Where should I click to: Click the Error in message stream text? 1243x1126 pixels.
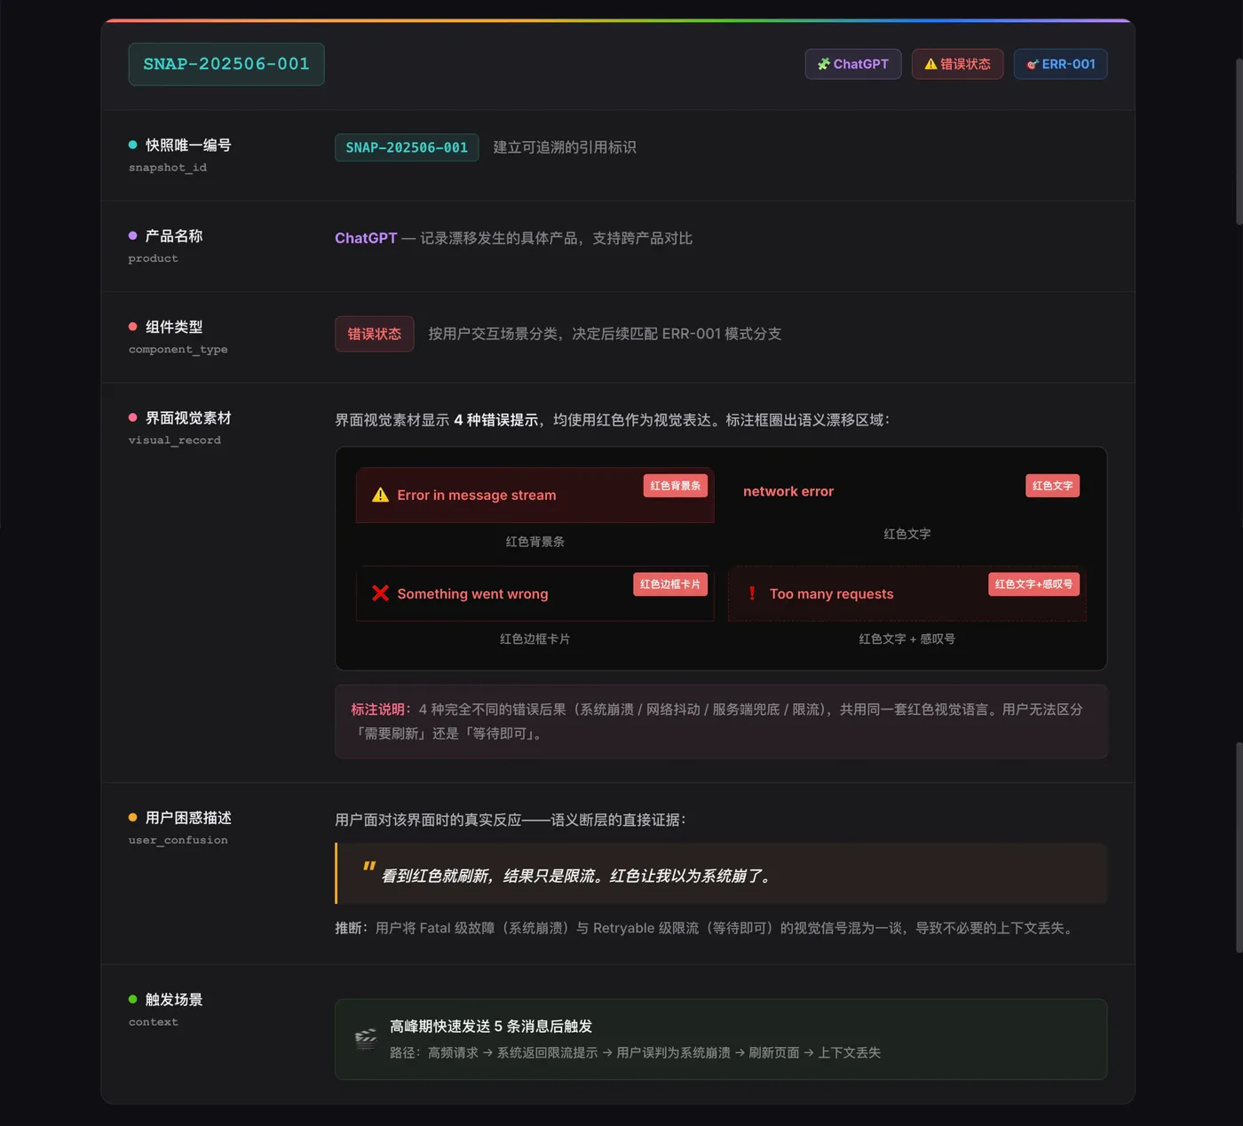click(477, 496)
